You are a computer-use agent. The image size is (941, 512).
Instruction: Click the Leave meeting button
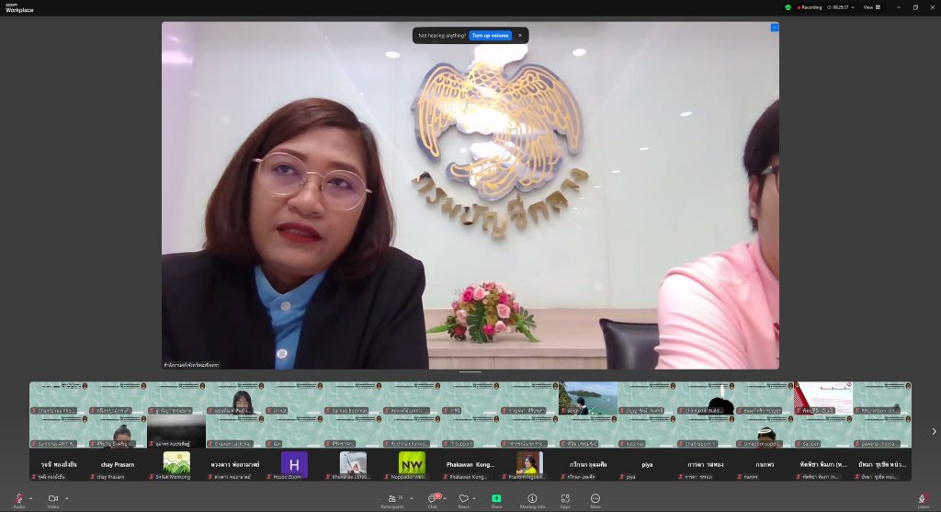pyautogui.click(x=923, y=501)
